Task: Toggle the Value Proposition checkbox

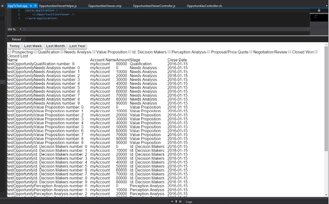Action: 94,52
